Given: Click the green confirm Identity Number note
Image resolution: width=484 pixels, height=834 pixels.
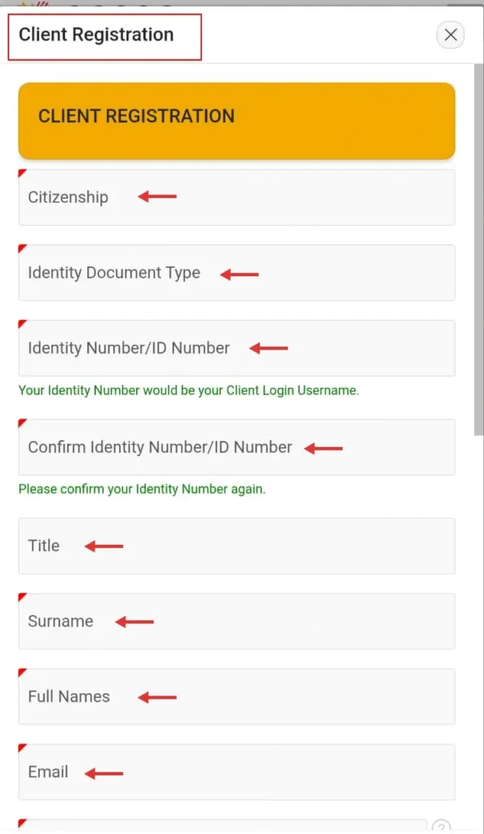Looking at the screenshot, I should coord(143,489).
